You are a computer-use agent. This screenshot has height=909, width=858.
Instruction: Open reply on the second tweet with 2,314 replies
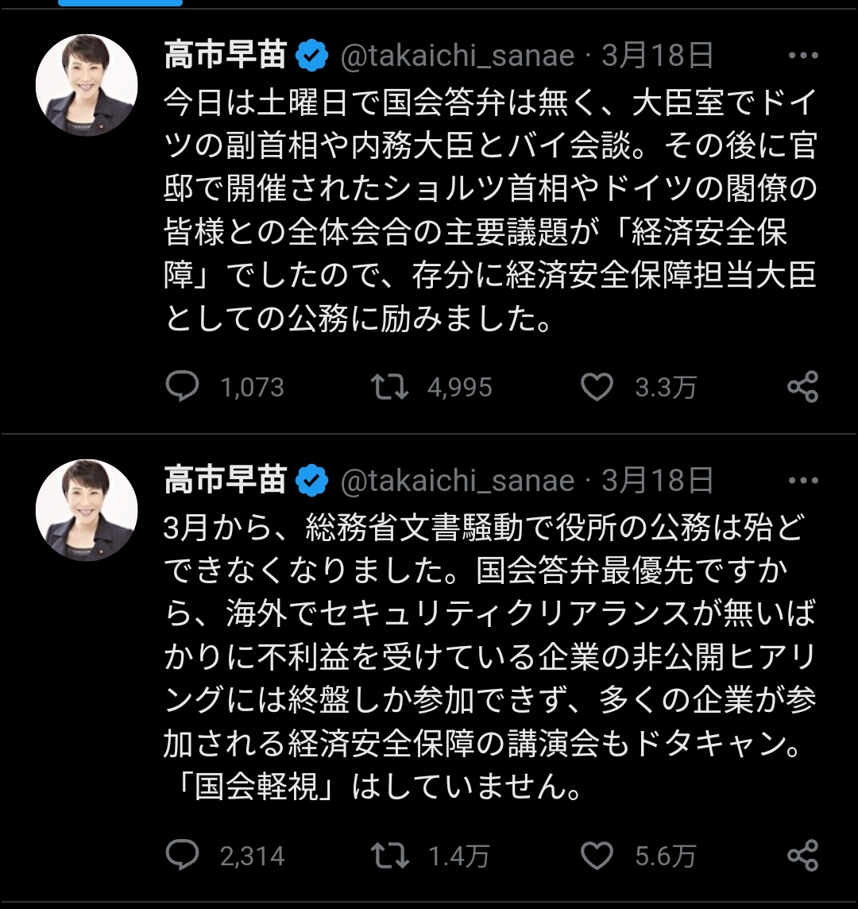pyautogui.click(x=182, y=856)
